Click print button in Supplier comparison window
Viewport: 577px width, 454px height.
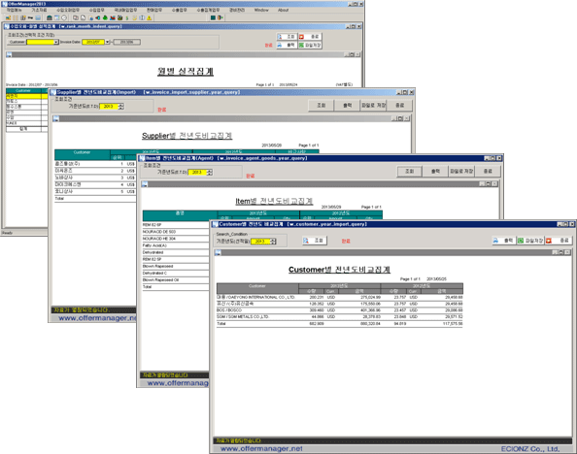pyautogui.click(x=348, y=106)
